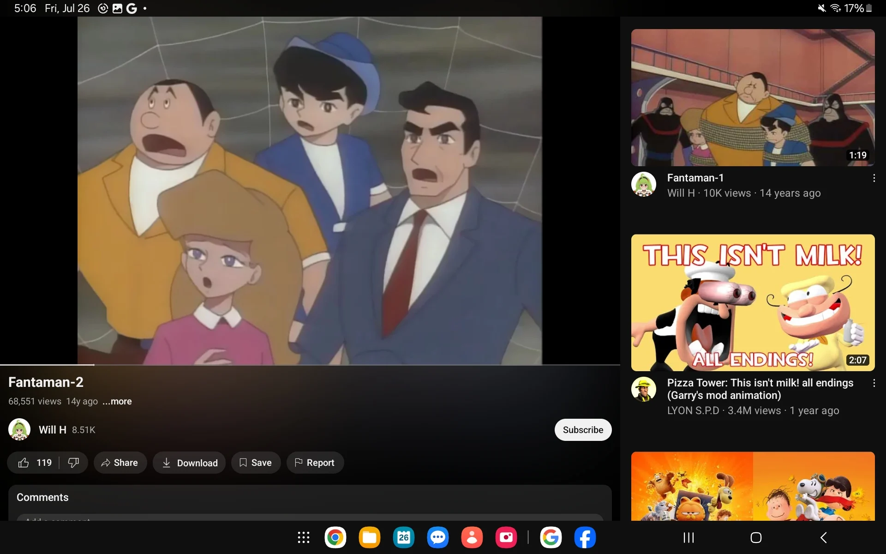Seek using the video progress bar
The height and width of the screenshot is (554, 886).
[310, 365]
